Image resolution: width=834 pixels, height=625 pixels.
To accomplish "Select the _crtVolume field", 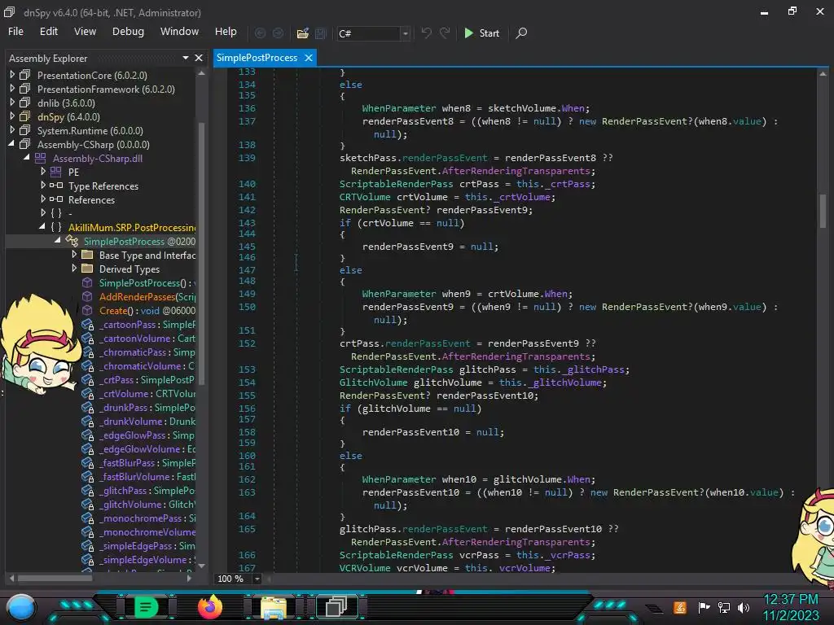I will coord(147,394).
